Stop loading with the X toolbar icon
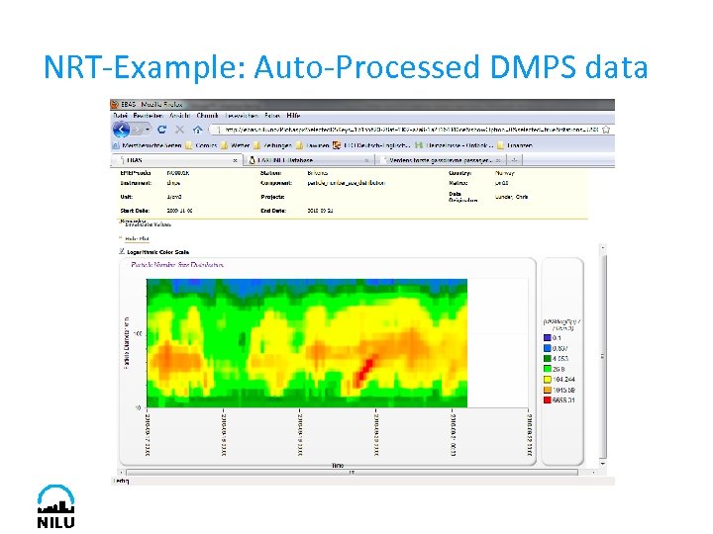The image size is (713, 534). (x=179, y=130)
